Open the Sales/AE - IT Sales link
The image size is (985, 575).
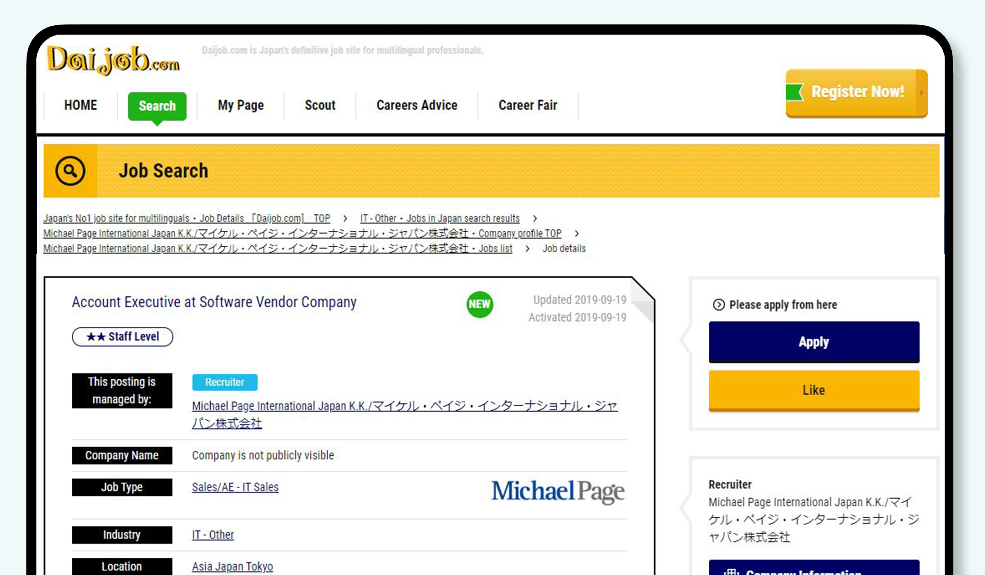tap(235, 487)
